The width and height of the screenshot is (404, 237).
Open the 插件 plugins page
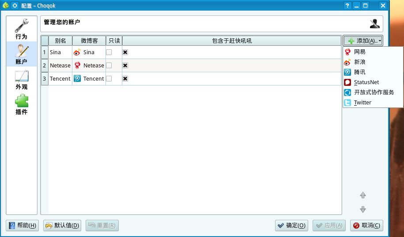point(22,104)
